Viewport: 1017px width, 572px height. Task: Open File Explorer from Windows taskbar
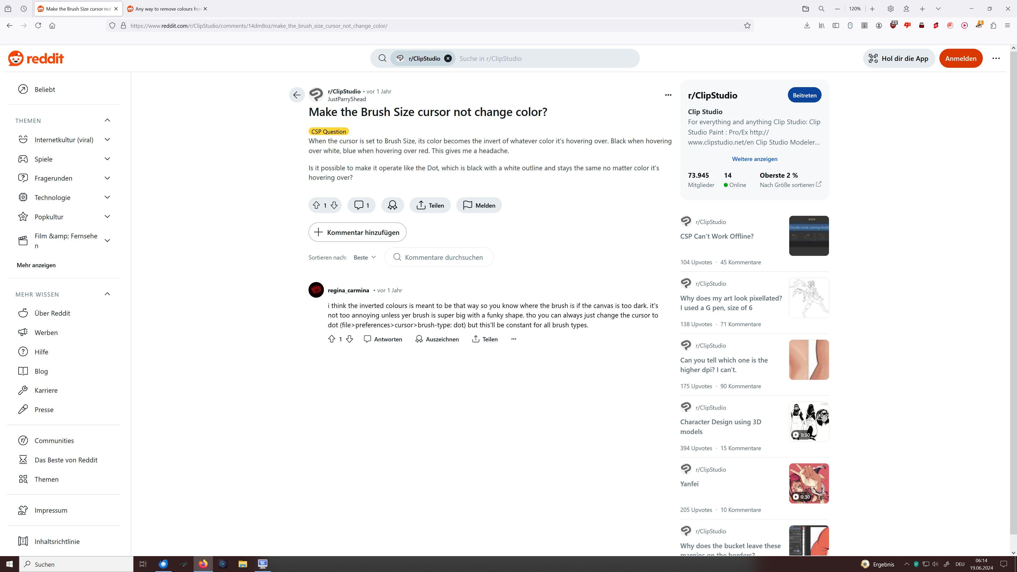(x=242, y=564)
